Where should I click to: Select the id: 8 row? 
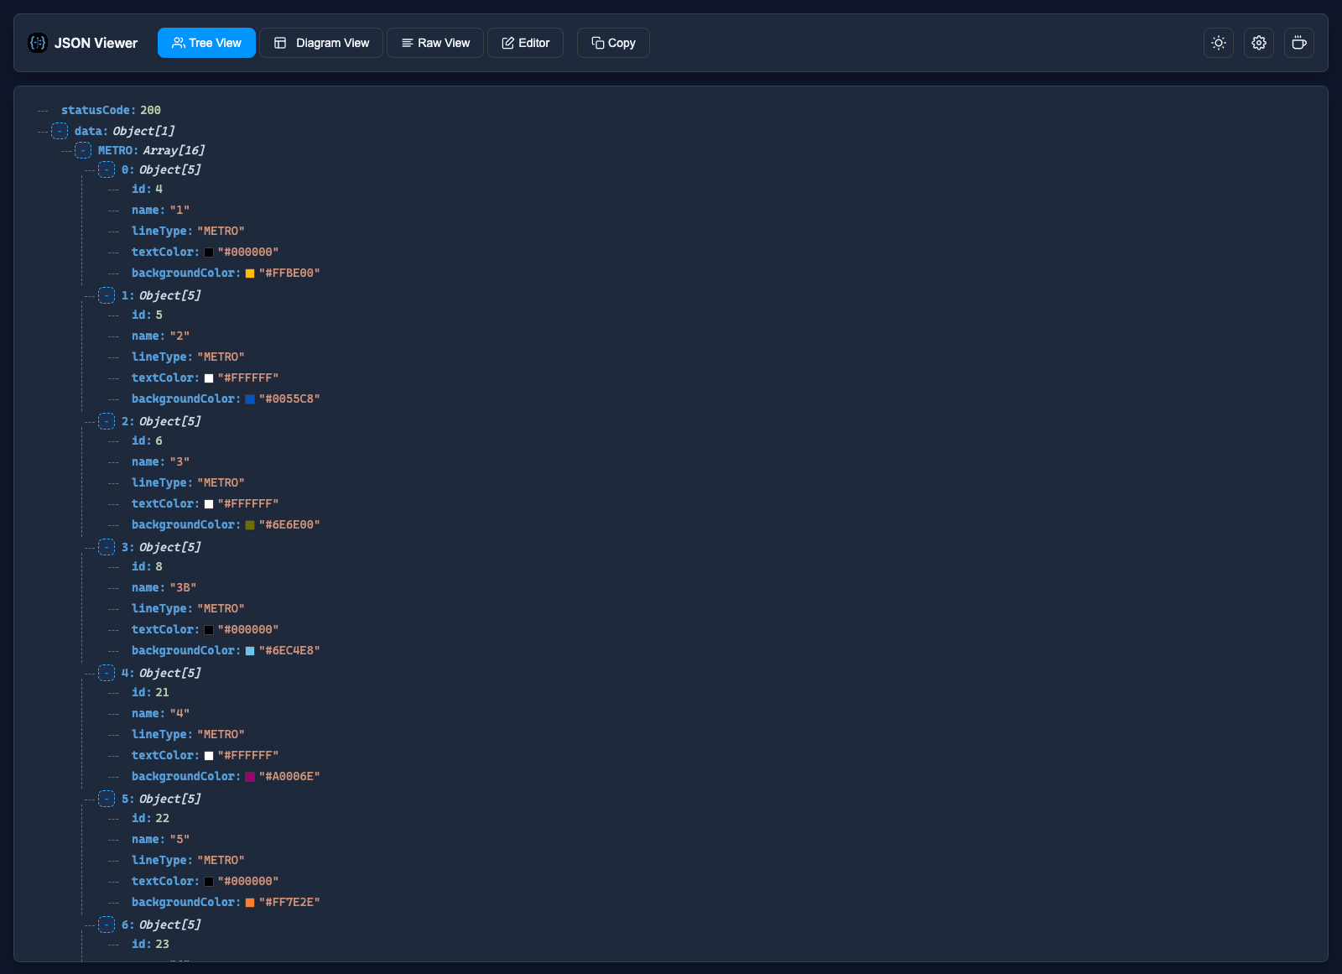[x=147, y=566]
